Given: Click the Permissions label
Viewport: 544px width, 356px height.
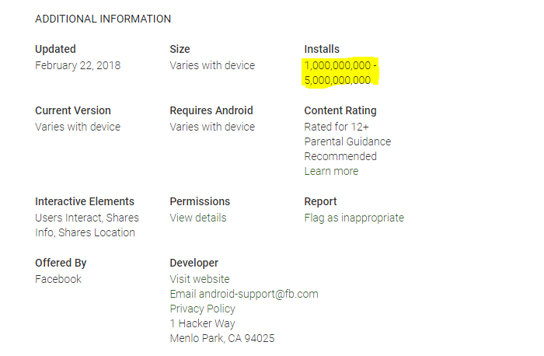Looking at the screenshot, I should tap(200, 201).
